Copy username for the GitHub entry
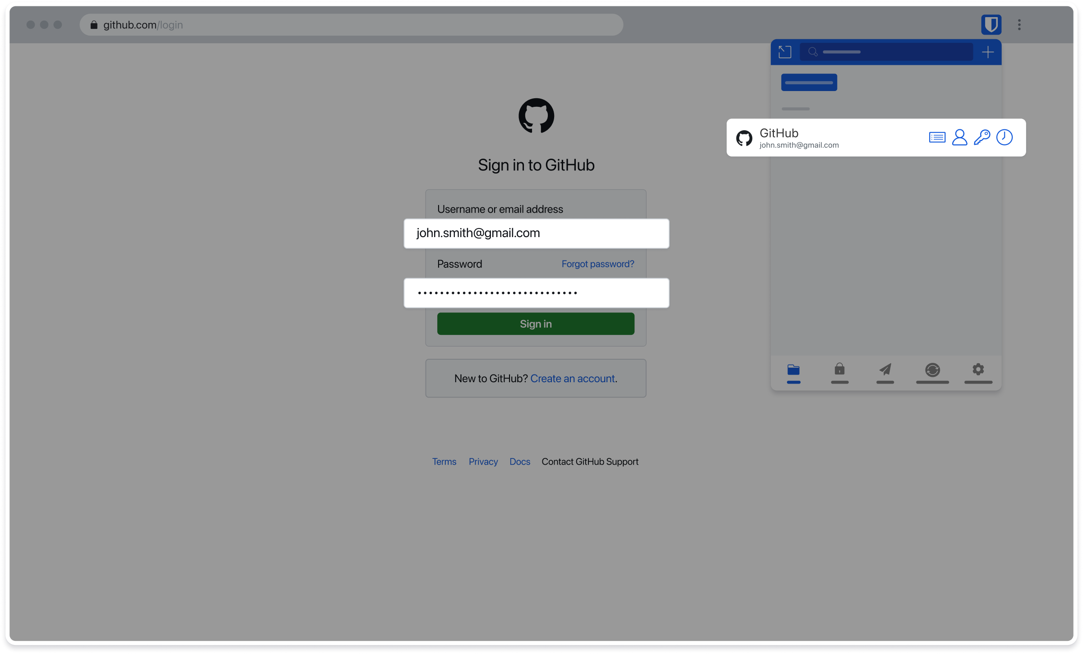The width and height of the screenshot is (1083, 654). (x=959, y=137)
